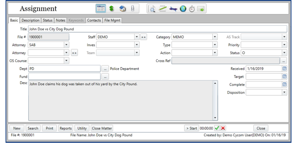This screenshot has width=297, height=143.
Task: Open the Received date calendar picker
Action: click(284, 69)
